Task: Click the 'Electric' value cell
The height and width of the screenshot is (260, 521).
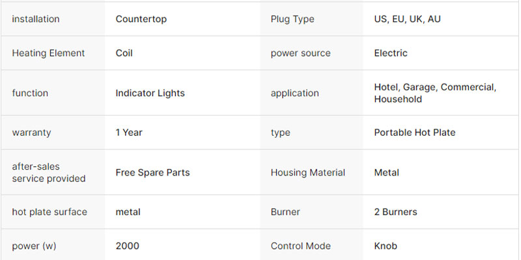Action: click(391, 53)
